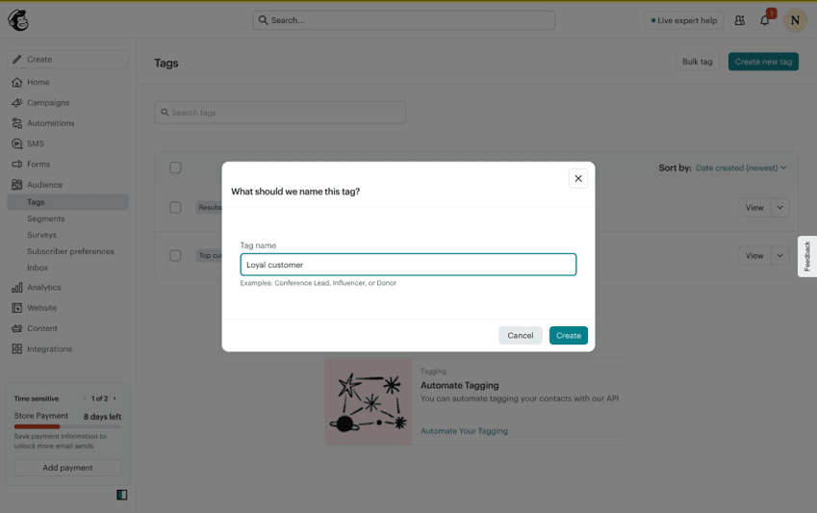Click the Create pencil icon in sidebar
This screenshot has height=513, width=817.
16,60
